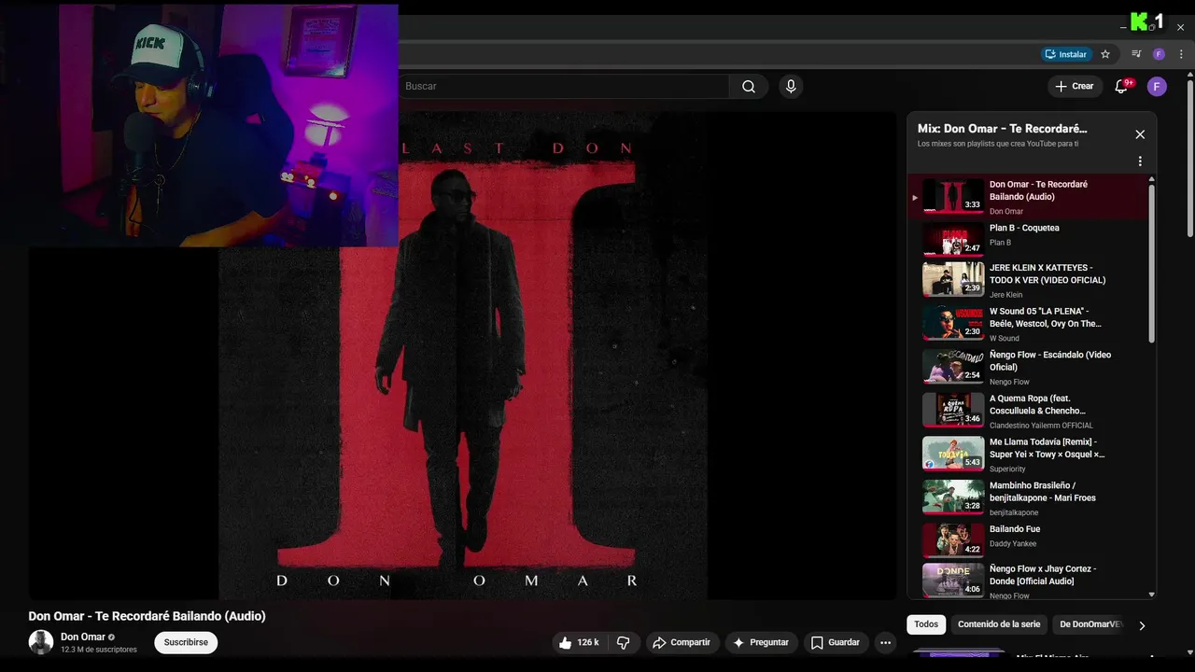Play the A Quema Ropa thumbnail
Viewport: 1195px width, 672px height.
pyautogui.click(x=953, y=410)
